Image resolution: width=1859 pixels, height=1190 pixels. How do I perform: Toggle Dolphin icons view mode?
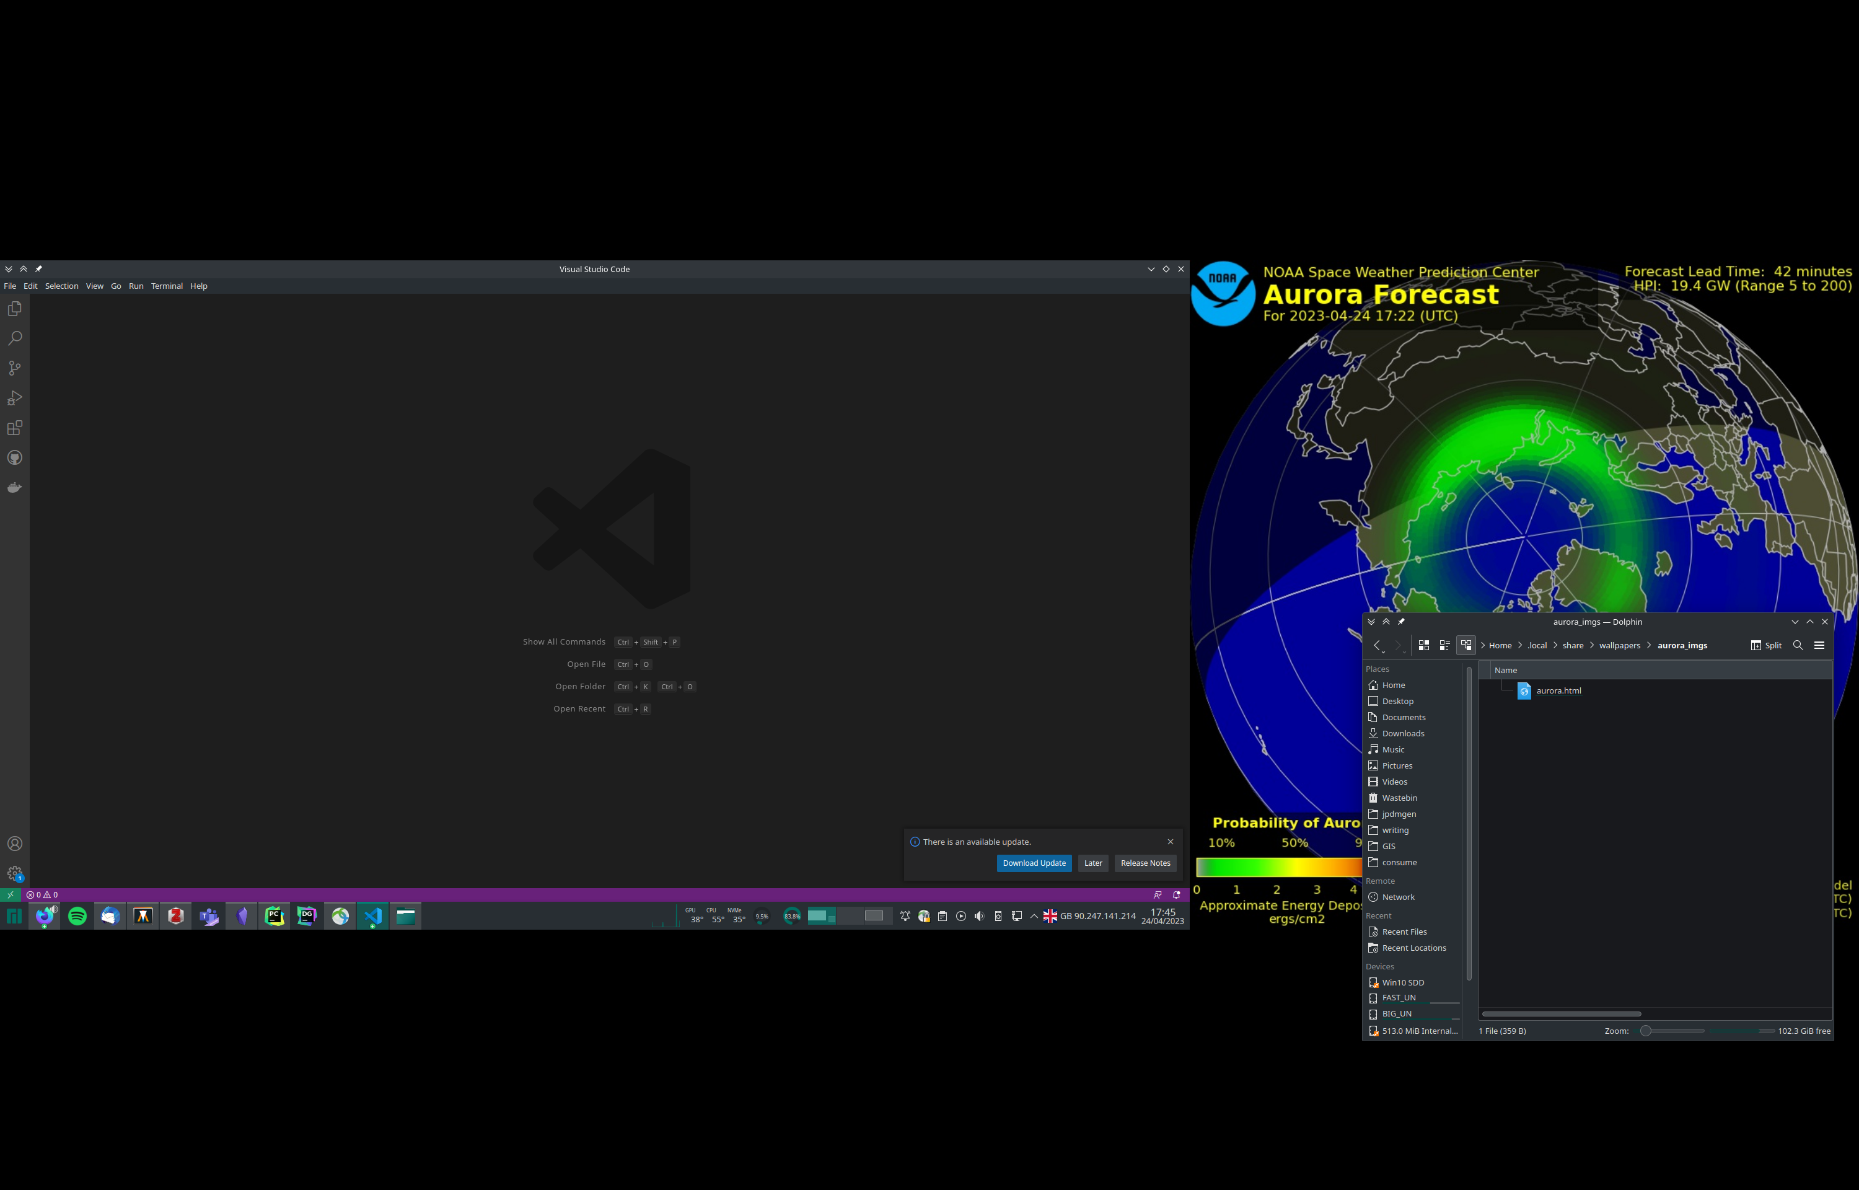click(1424, 645)
